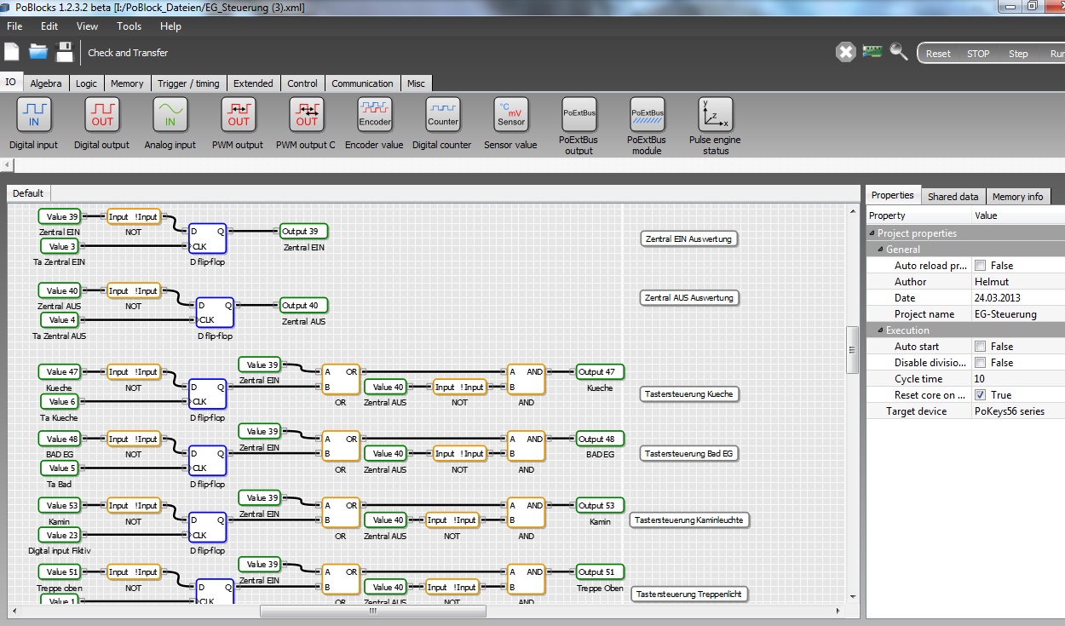Click the magnifying glass search icon

click(899, 52)
